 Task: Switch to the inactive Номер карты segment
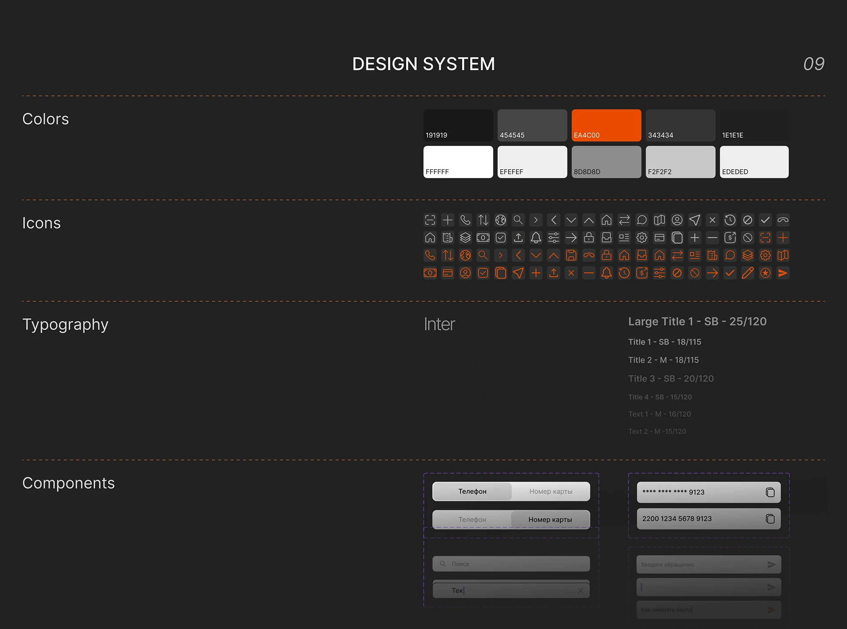[551, 491]
